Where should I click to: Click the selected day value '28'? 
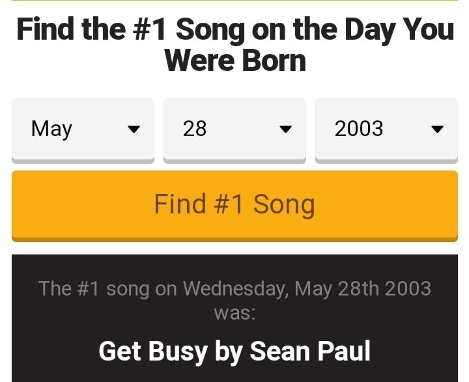point(195,129)
